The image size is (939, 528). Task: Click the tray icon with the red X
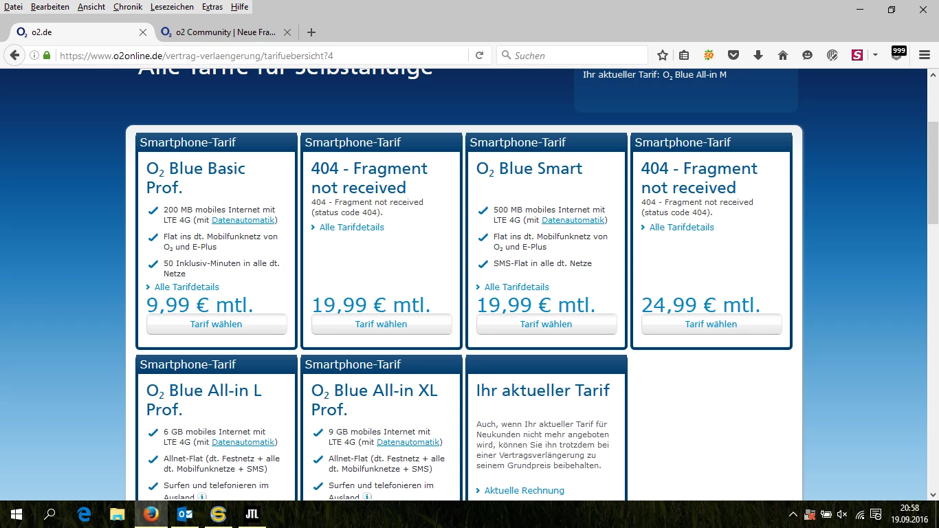click(810, 514)
